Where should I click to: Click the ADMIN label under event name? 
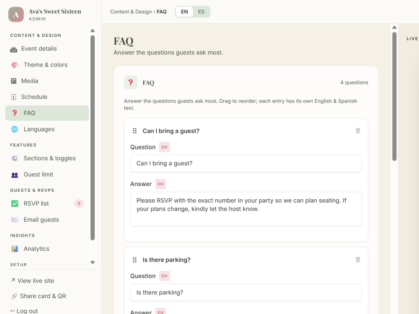(37, 19)
